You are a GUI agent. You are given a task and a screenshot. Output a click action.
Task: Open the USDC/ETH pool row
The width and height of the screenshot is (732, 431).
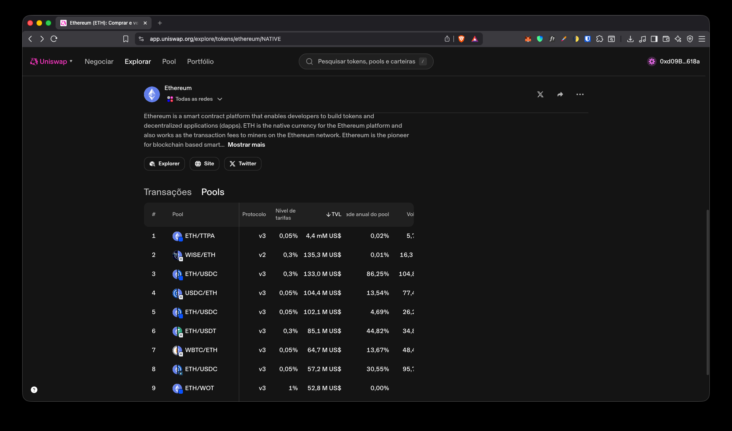point(279,293)
